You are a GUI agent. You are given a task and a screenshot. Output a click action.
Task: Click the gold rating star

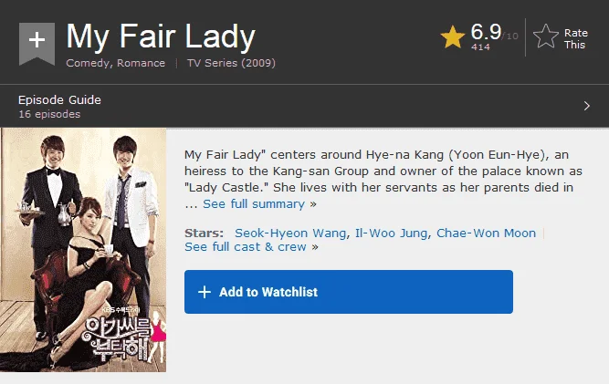click(453, 37)
